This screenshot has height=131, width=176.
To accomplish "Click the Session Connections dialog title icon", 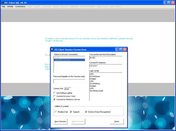I will (x=52, y=50).
